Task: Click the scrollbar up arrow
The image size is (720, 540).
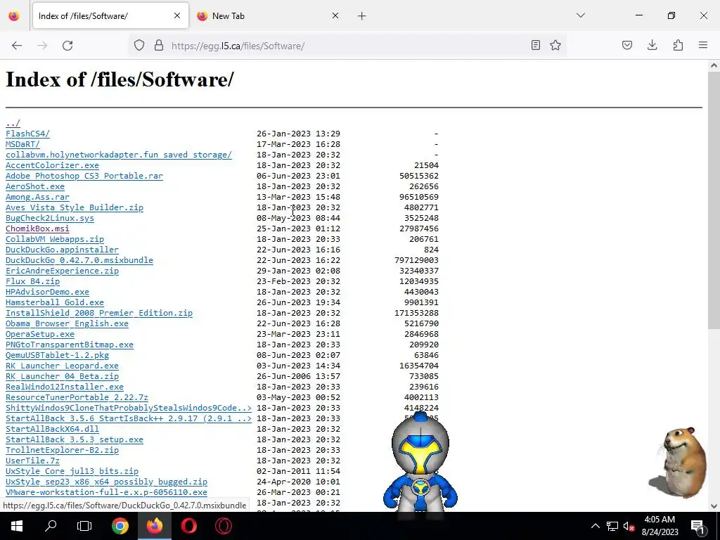Action: (714, 65)
